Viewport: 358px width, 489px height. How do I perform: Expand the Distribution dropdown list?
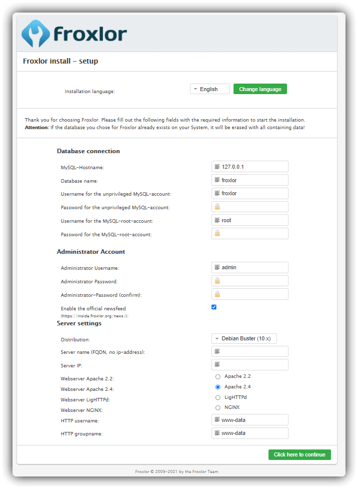click(x=244, y=339)
